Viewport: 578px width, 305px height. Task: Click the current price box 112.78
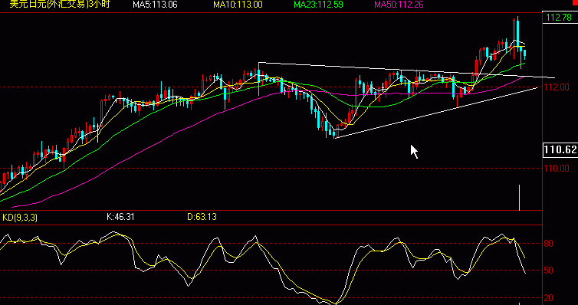click(x=559, y=18)
